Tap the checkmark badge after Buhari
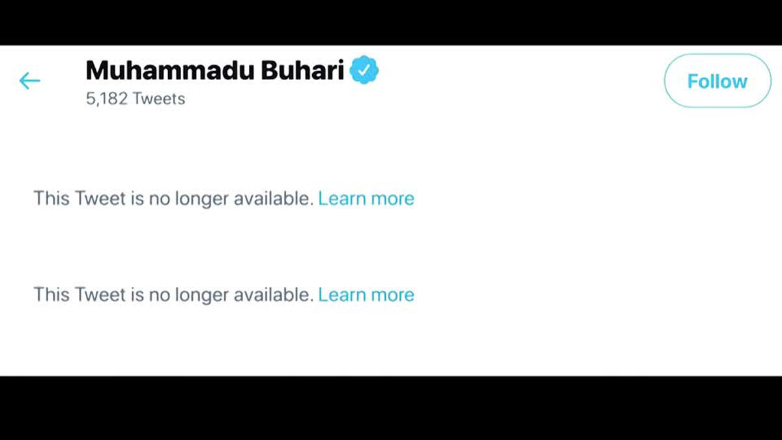 (364, 70)
